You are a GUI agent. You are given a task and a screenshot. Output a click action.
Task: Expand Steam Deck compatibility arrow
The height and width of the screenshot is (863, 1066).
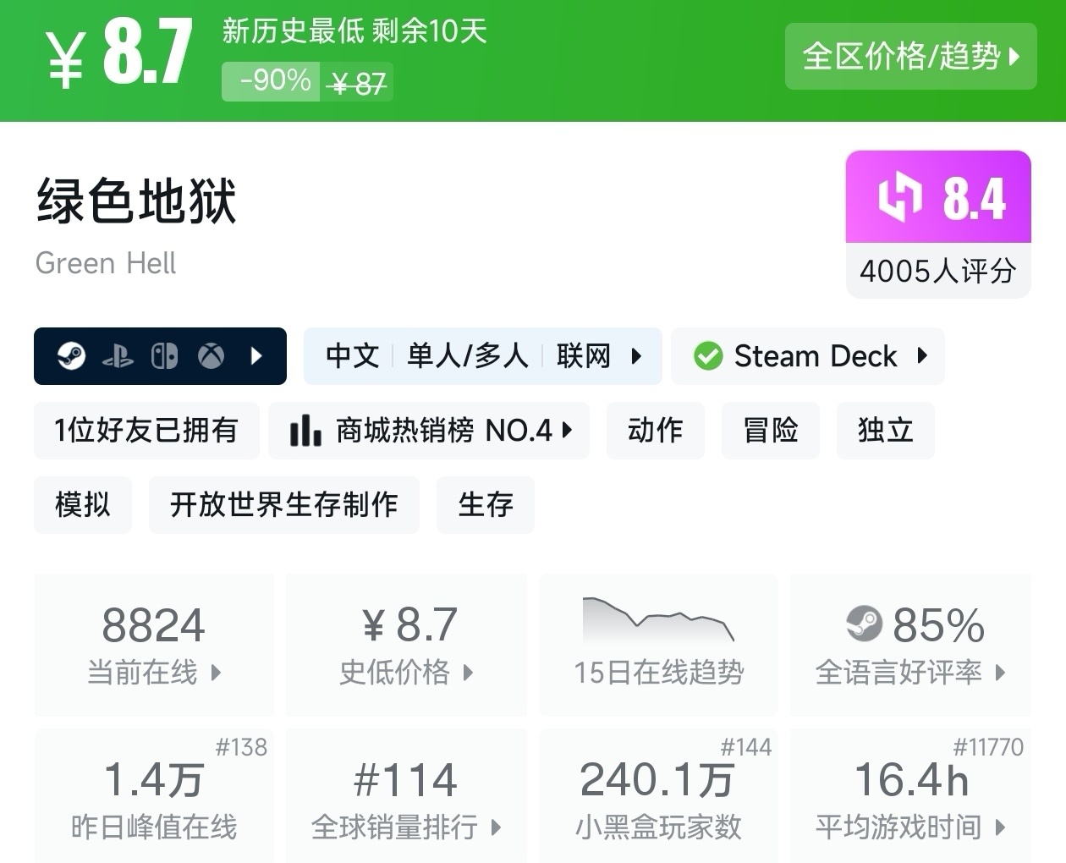922,356
